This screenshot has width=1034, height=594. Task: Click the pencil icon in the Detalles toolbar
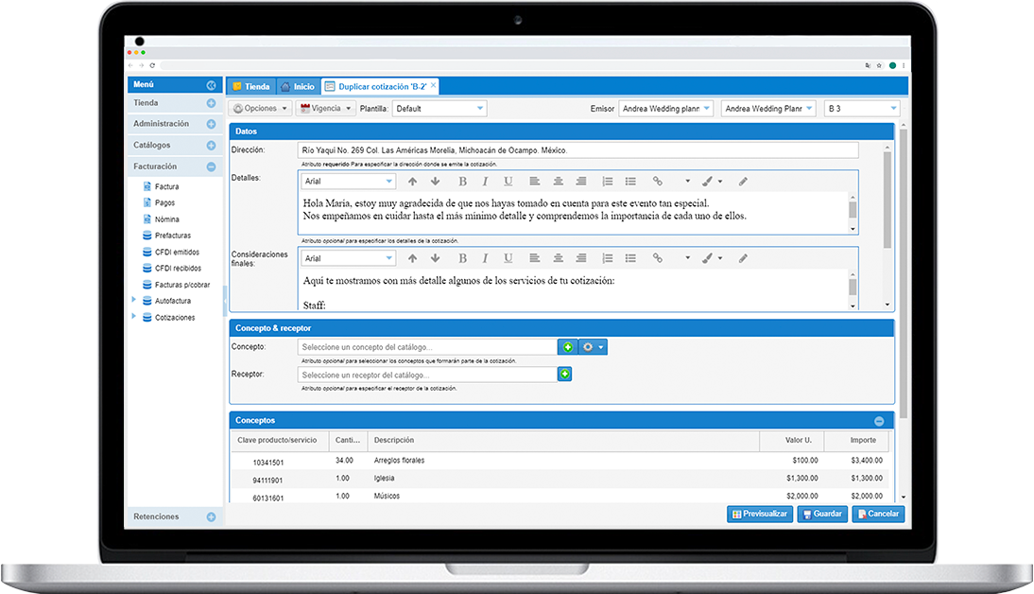743,181
